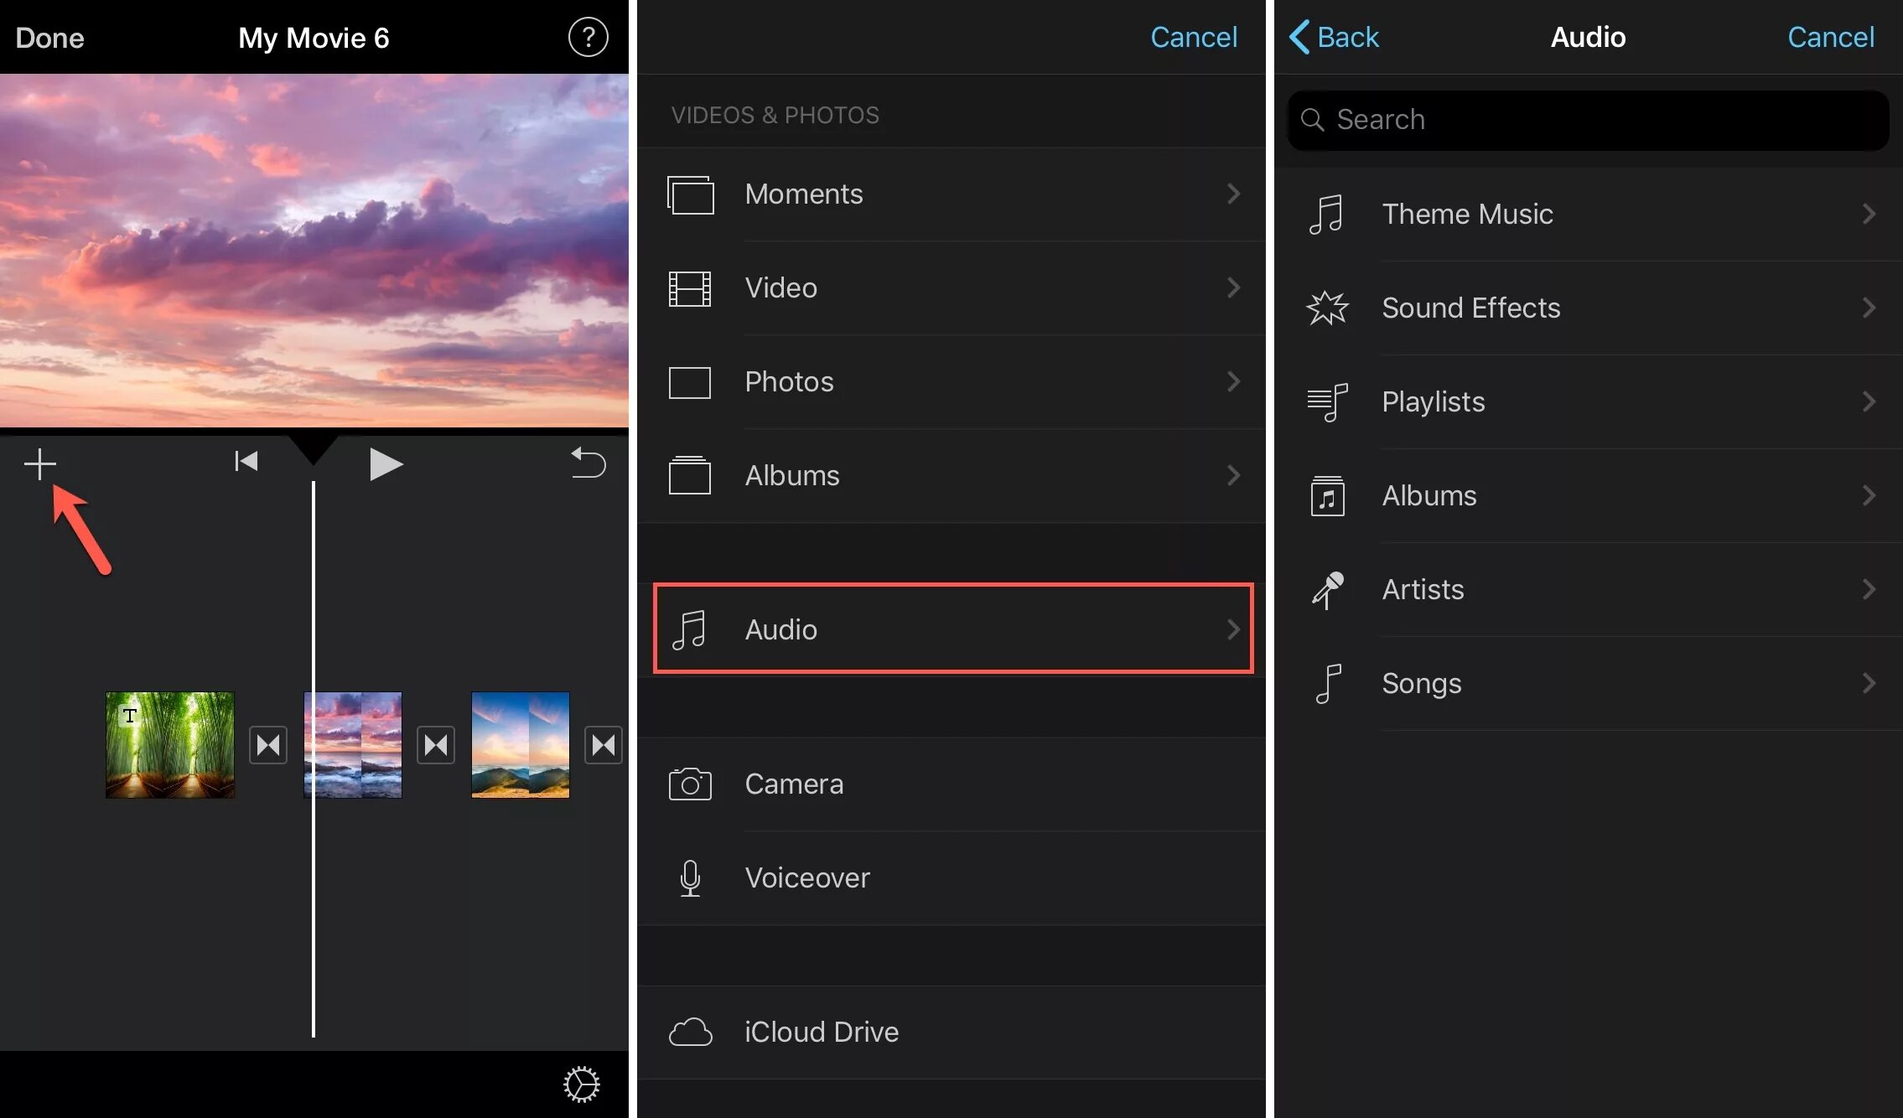Click Done to finish editing
Viewport: 1903px width, 1118px height.
pyautogui.click(x=49, y=36)
